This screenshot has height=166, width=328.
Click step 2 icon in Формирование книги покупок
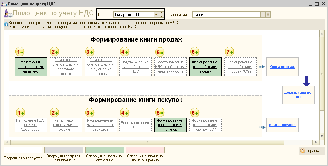coord(55,113)
